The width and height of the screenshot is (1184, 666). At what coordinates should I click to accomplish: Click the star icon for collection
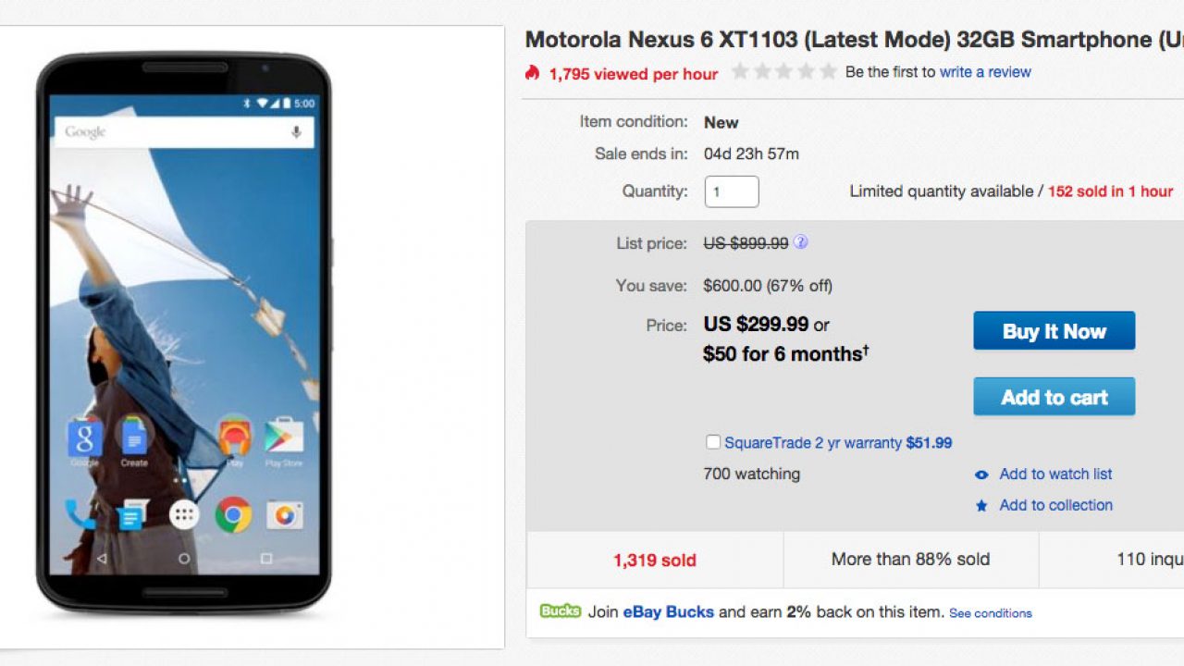(x=981, y=506)
